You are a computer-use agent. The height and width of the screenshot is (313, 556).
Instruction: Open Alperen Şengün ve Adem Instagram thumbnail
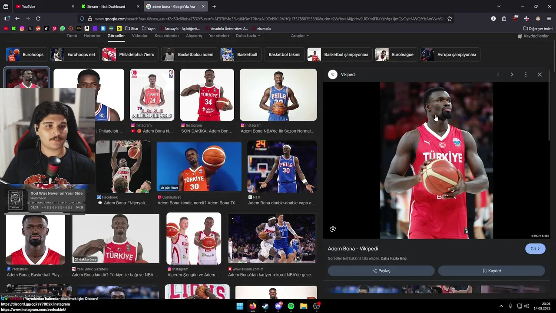click(x=194, y=239)
